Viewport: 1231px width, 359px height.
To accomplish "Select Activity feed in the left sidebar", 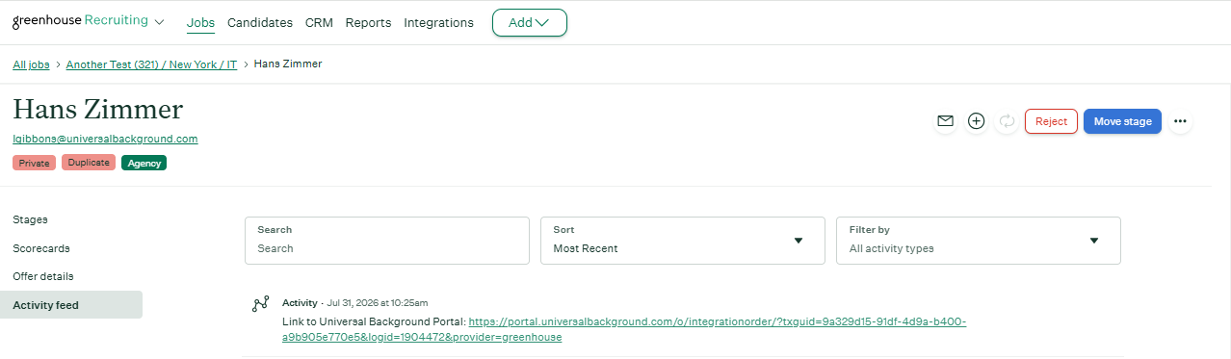I will 71,305.
